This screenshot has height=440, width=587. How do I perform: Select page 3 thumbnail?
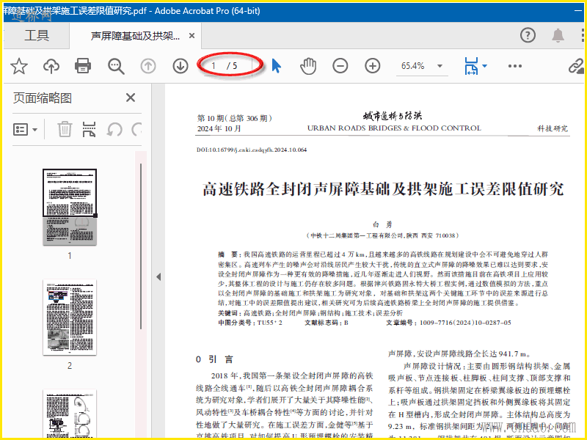pyautogui.click(x=70, y=414)
